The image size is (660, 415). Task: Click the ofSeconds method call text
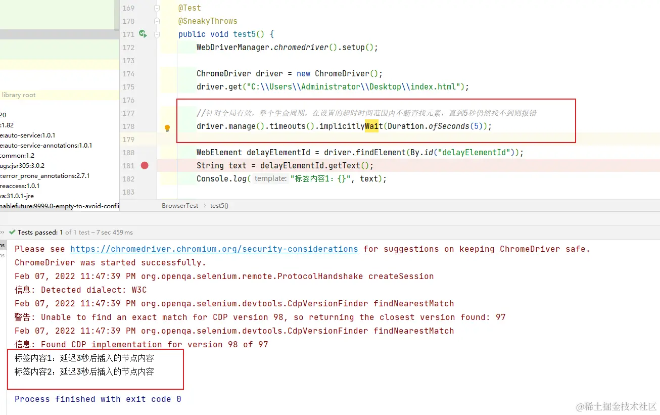(x=449, y=126)
